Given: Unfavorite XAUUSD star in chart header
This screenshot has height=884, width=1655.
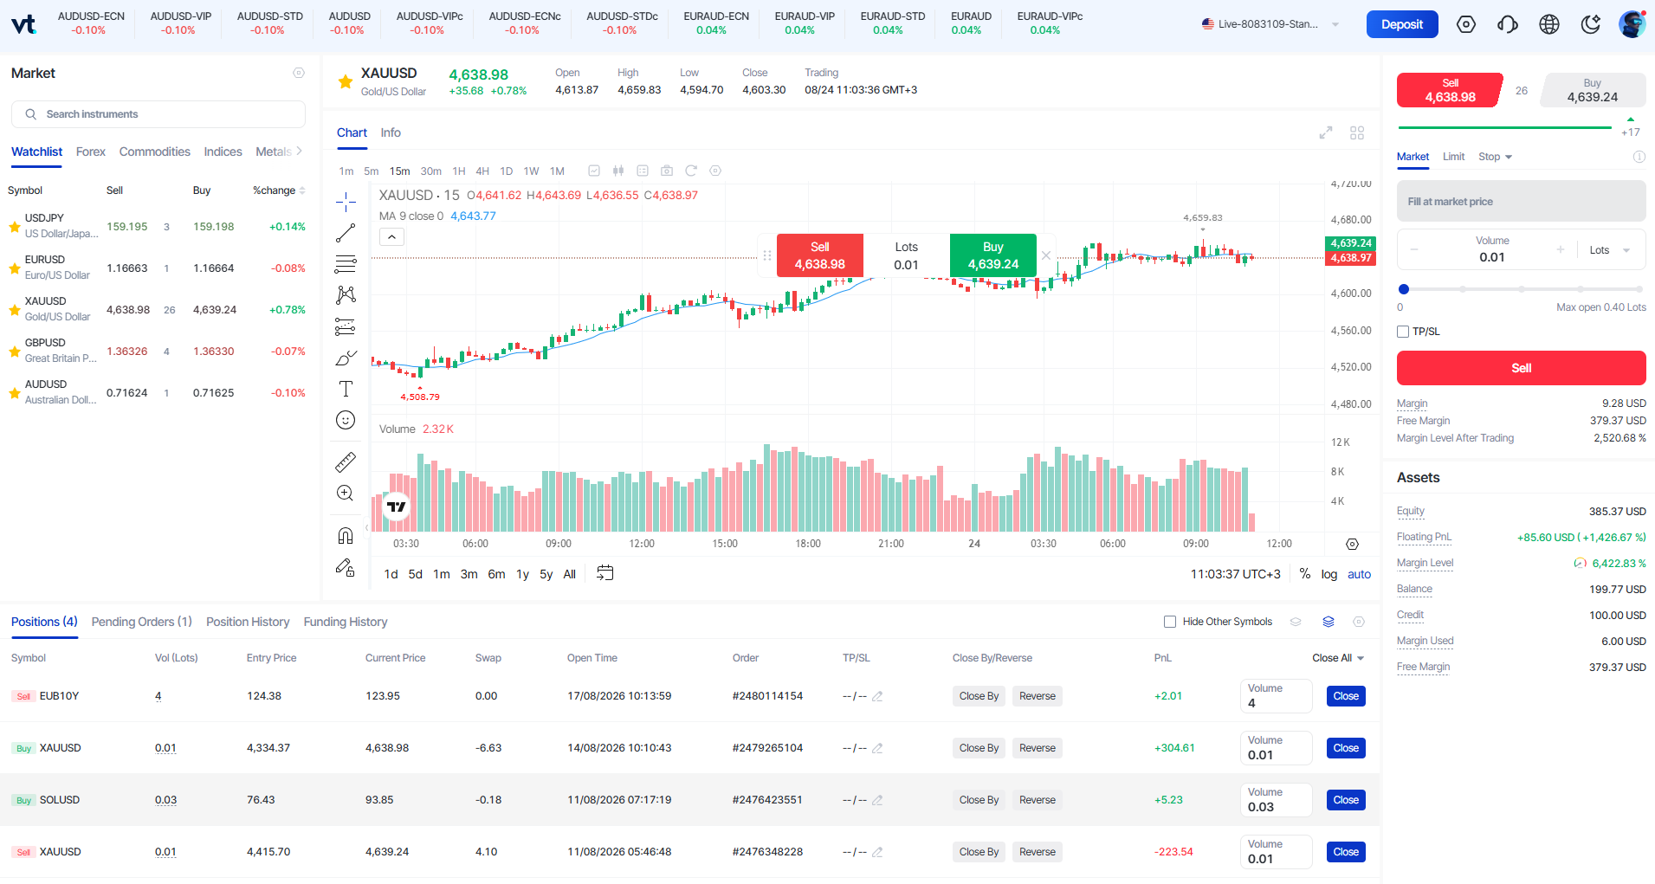Looking at the screenshot, I should [x=346, y=81].
